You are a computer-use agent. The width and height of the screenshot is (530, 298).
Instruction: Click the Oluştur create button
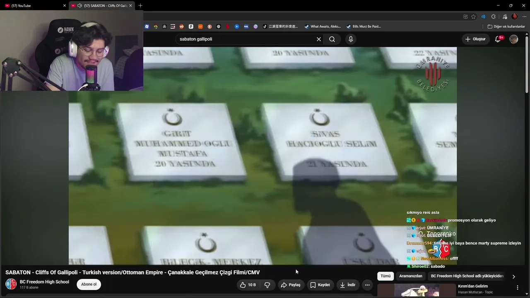click(x=475, y=39)
